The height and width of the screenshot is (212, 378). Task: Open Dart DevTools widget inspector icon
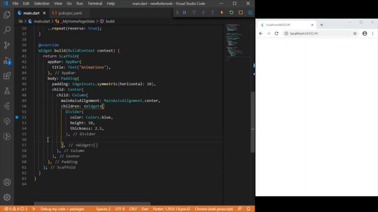250,12
